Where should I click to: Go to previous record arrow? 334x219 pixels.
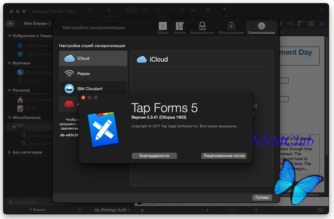pos(207,210)
